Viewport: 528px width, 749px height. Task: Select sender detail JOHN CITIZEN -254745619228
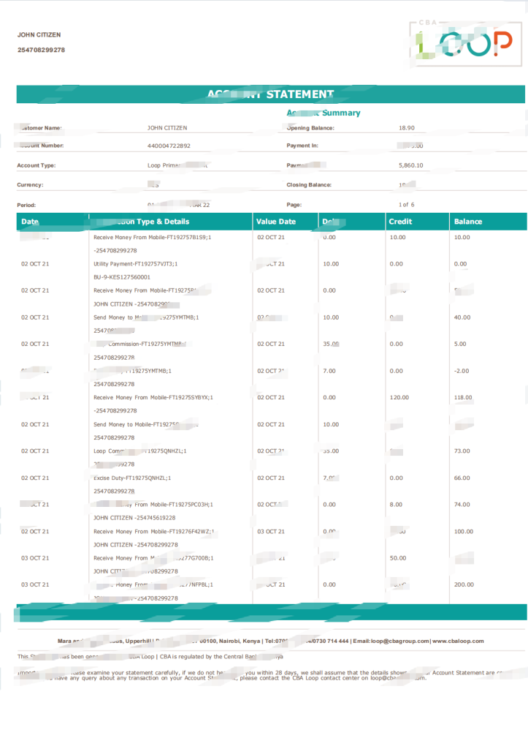pos(134,518)
